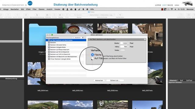195x109 pixels.
Task: Click the Mehrfachumwandlung toolbar icon
Action: tap(37, 15)
